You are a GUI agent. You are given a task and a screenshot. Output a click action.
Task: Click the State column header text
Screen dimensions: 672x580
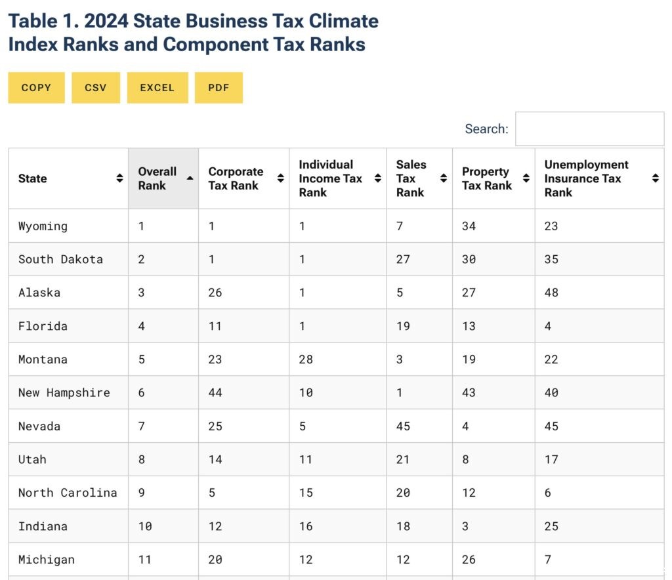click(33, 178)
